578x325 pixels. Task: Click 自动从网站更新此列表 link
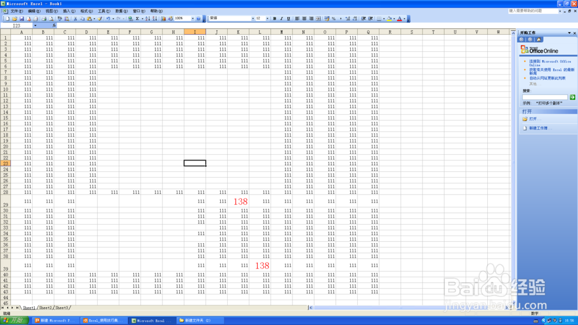click(547, 78)
